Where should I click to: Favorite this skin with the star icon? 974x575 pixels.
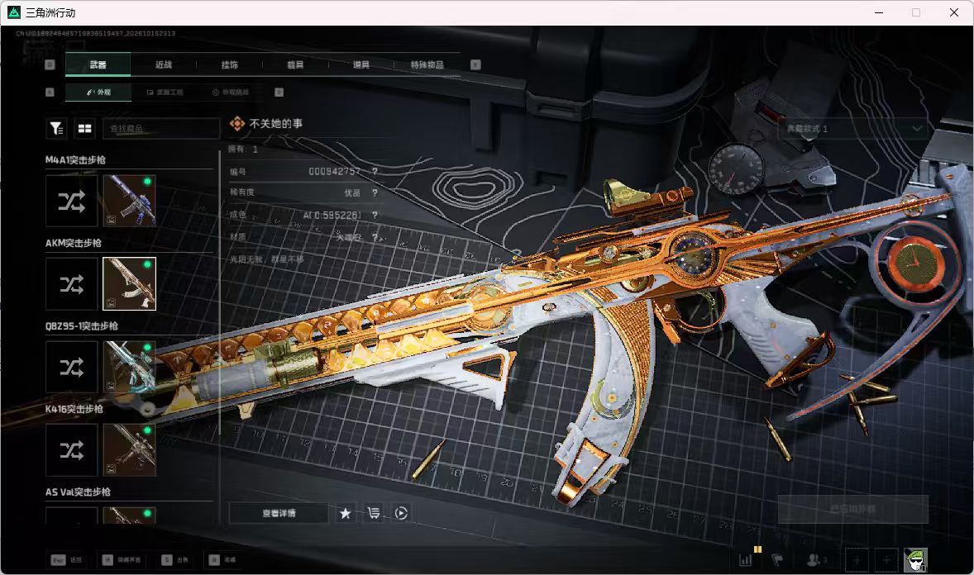click(346, 513)
